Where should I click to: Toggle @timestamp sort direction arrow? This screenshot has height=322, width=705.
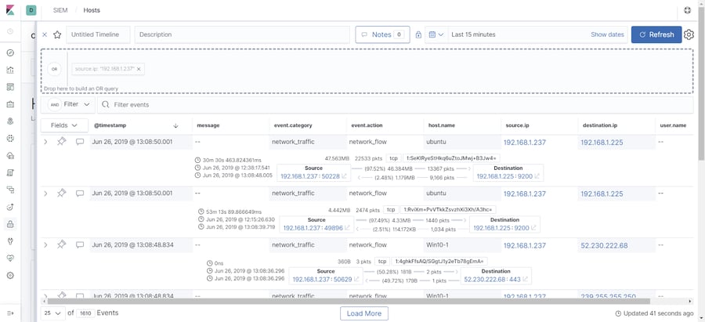[x=175, y=125]
